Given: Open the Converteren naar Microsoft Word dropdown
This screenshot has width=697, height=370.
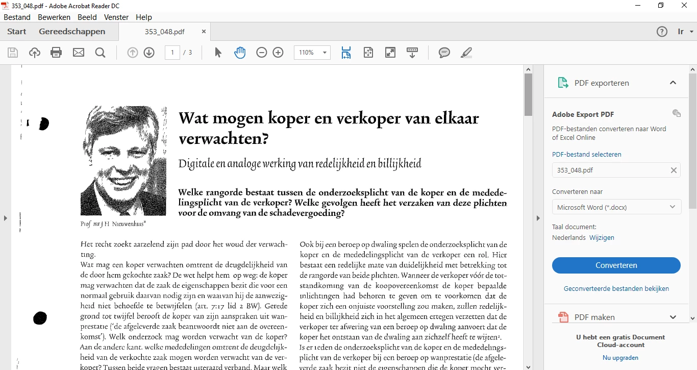Looking at the screenshot, I should (x=616, y=207).
